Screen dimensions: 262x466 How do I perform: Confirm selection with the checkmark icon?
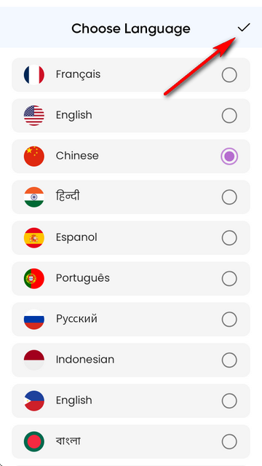tap(244, 28)
